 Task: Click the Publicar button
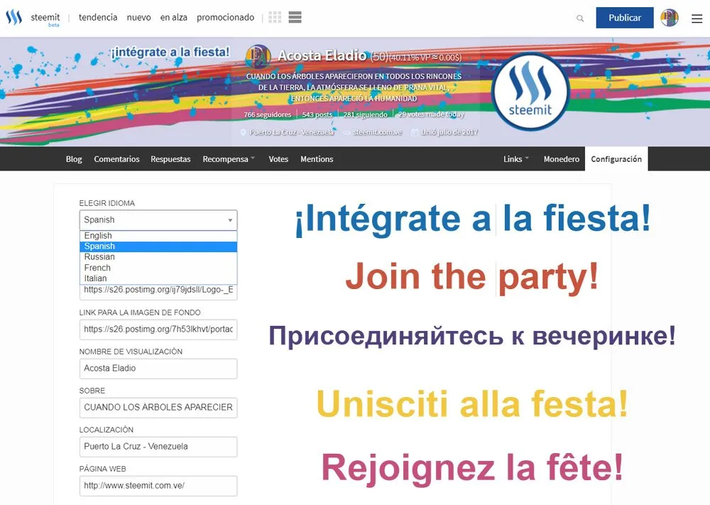(x=624, y=18)
